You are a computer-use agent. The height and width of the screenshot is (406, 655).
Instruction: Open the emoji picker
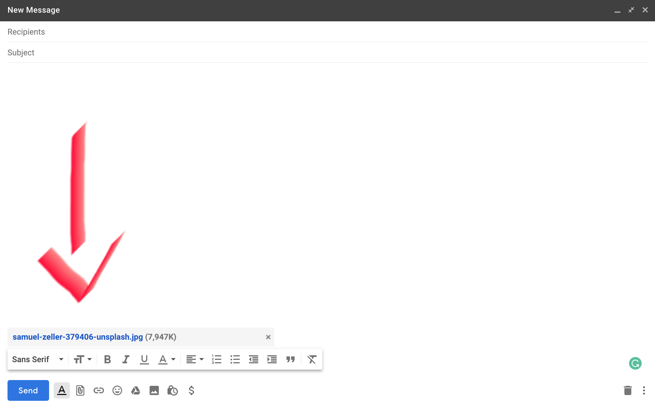(117, 390)
